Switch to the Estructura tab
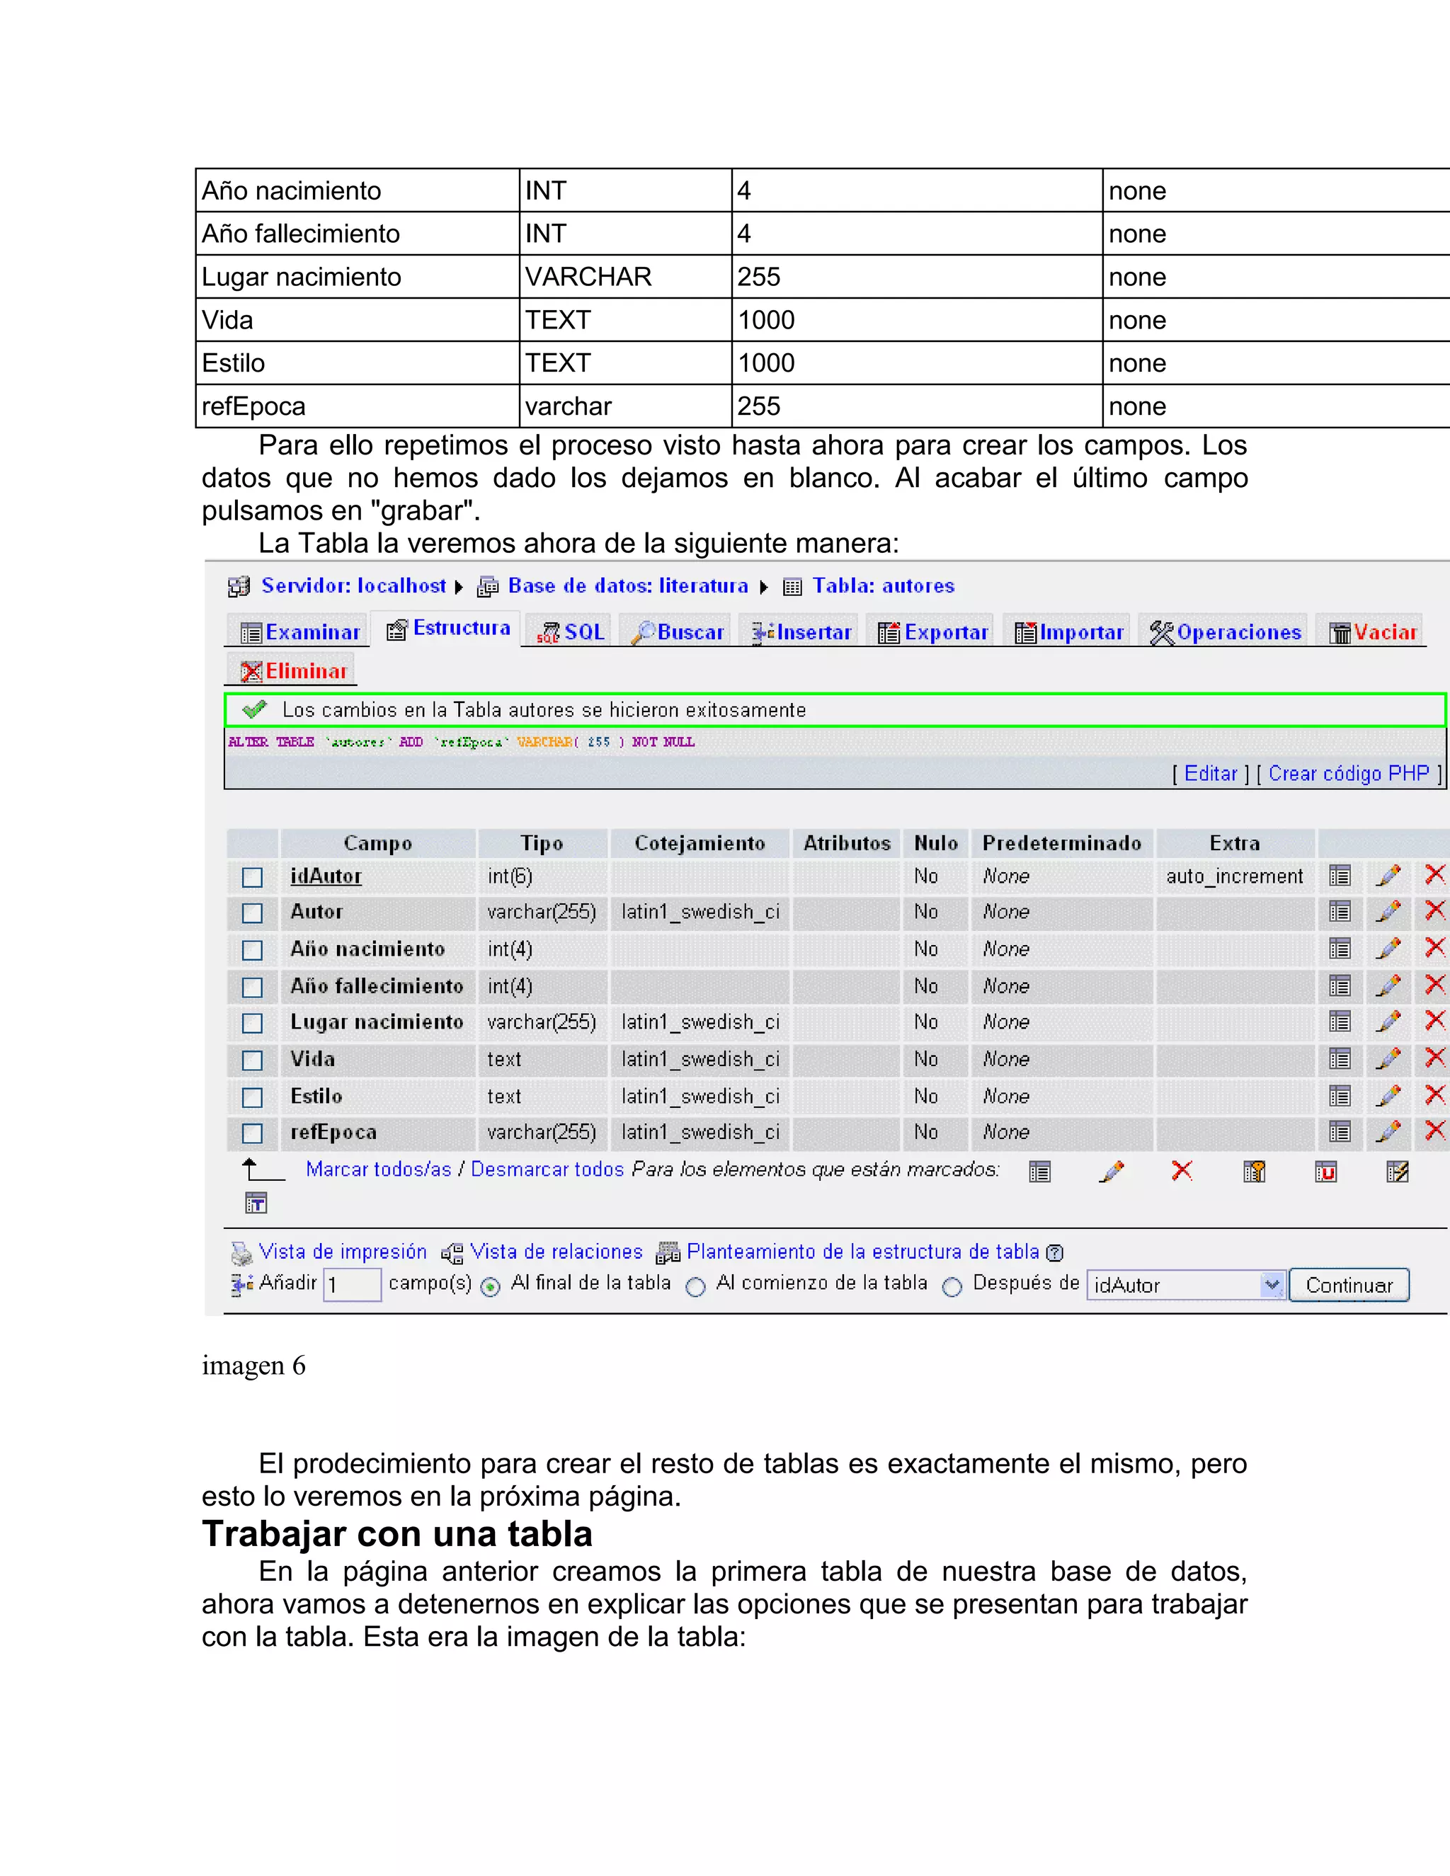The width and height of the screenshot is (1450, 1876). 447,629
